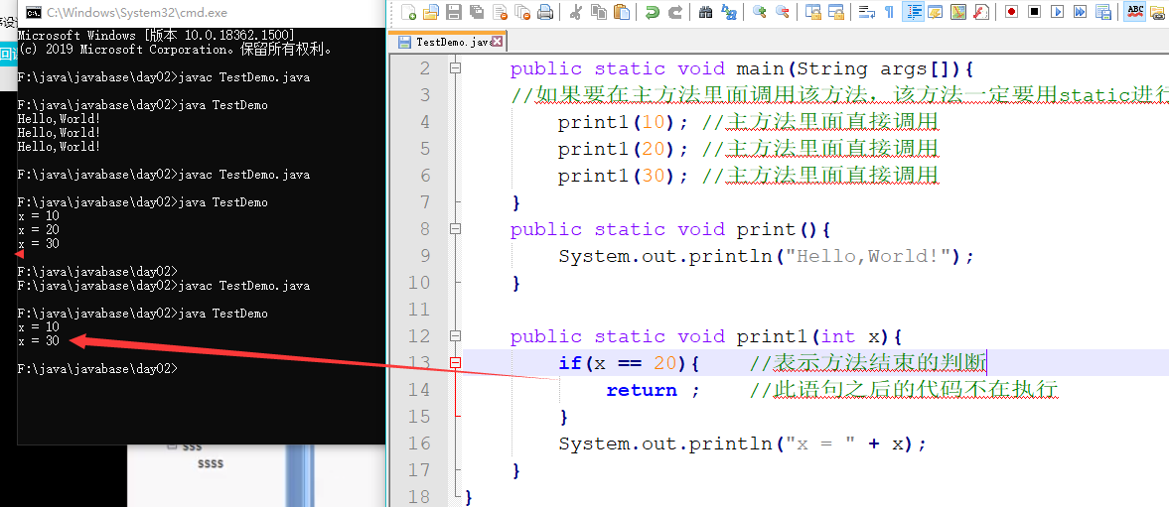
Task: Click cmd.exe window title text
Action: click(x=137, y=13)
